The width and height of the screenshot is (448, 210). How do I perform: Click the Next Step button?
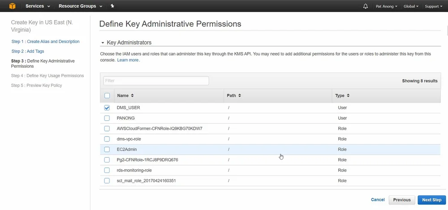tap(431, 200)
